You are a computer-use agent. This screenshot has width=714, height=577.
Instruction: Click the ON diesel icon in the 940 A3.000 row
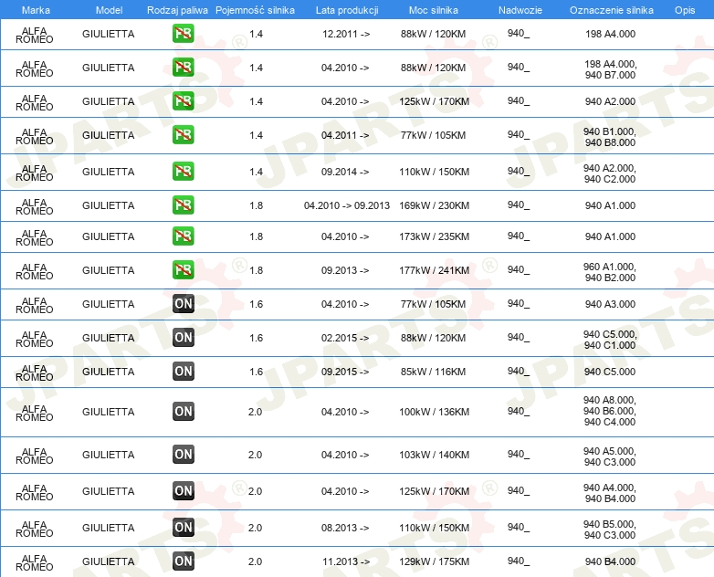pyautogui.click(x=183, y=304)
